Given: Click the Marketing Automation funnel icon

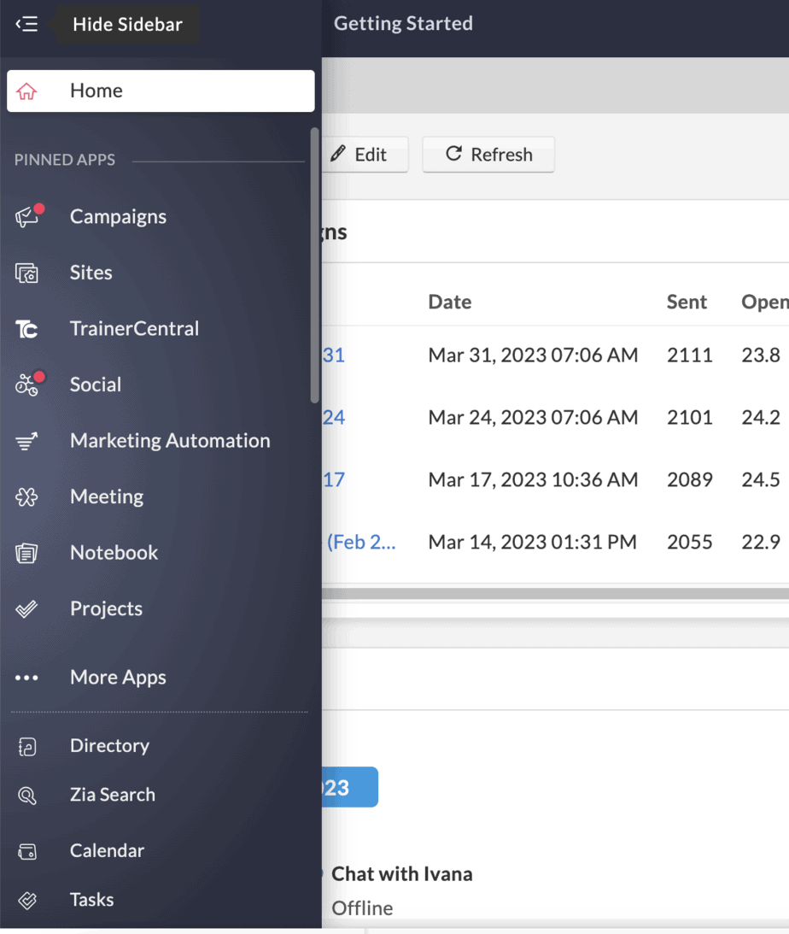Looking at the screenshot, I should (x=26, y=441).
